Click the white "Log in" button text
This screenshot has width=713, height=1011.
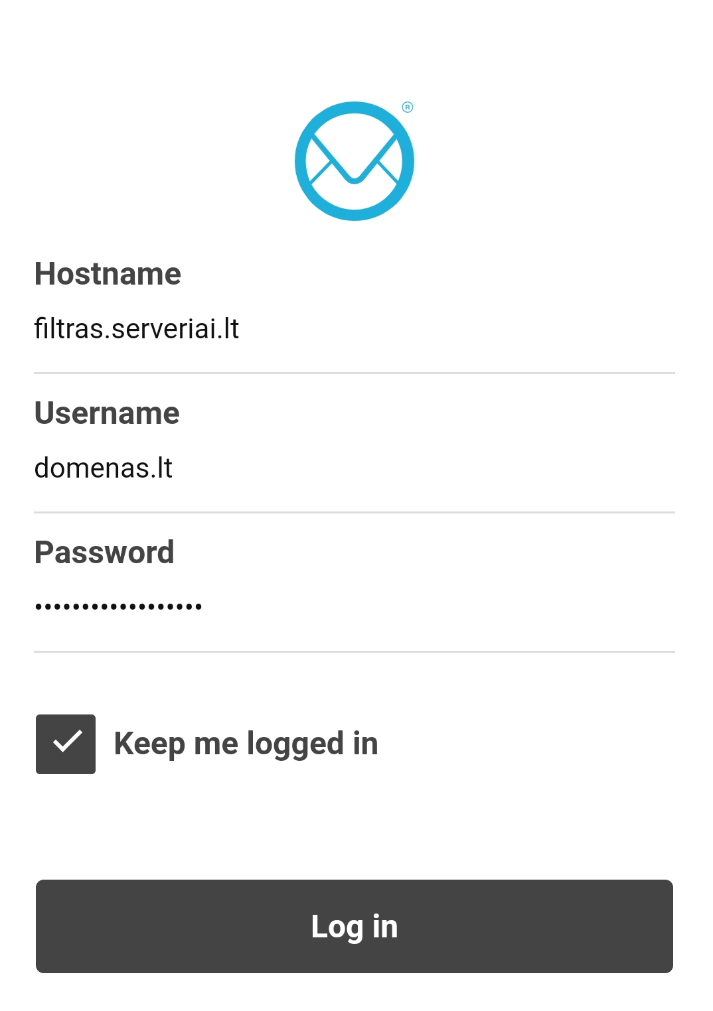point(354,927)
